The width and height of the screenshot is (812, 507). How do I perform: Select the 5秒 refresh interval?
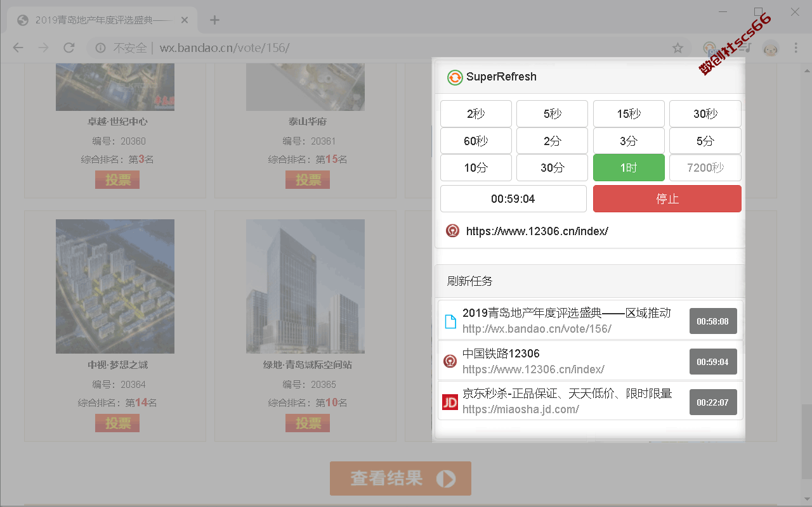pos(552,114)
